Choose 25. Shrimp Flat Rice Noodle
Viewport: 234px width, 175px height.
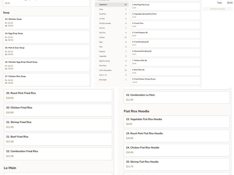coord(176,164)
